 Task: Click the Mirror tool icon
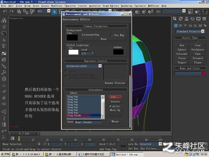click(x=191, y=12)
